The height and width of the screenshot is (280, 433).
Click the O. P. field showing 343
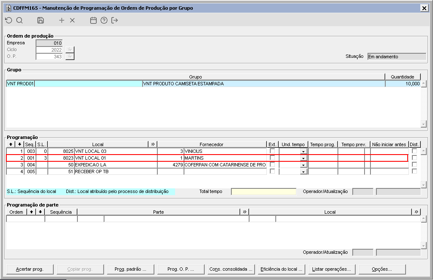coord(49,57)
